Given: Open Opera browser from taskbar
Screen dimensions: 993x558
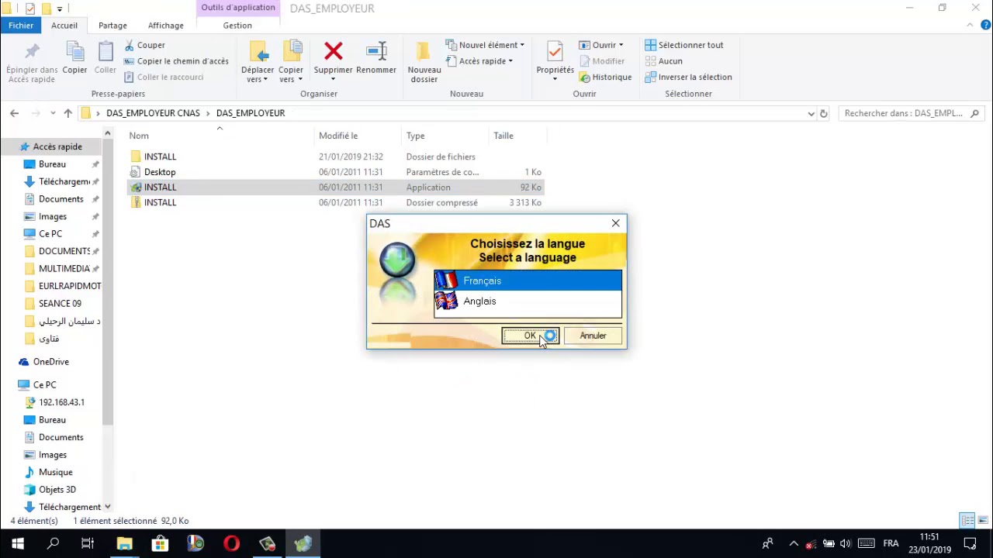Looking at the screenshot, I should [x=231, y=543].
